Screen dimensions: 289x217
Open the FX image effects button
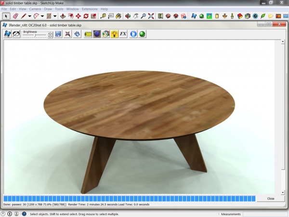click(123, 34)
